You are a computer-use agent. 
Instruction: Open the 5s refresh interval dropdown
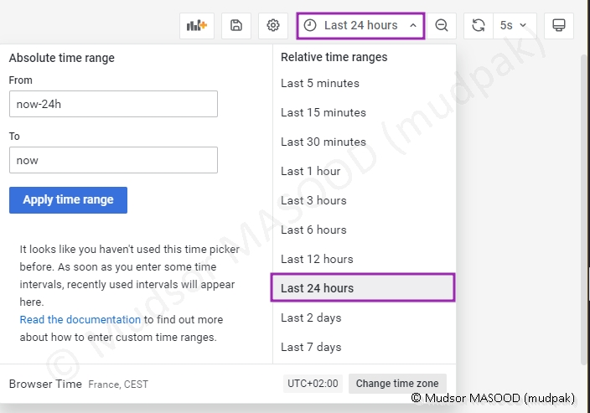[514, 26]
